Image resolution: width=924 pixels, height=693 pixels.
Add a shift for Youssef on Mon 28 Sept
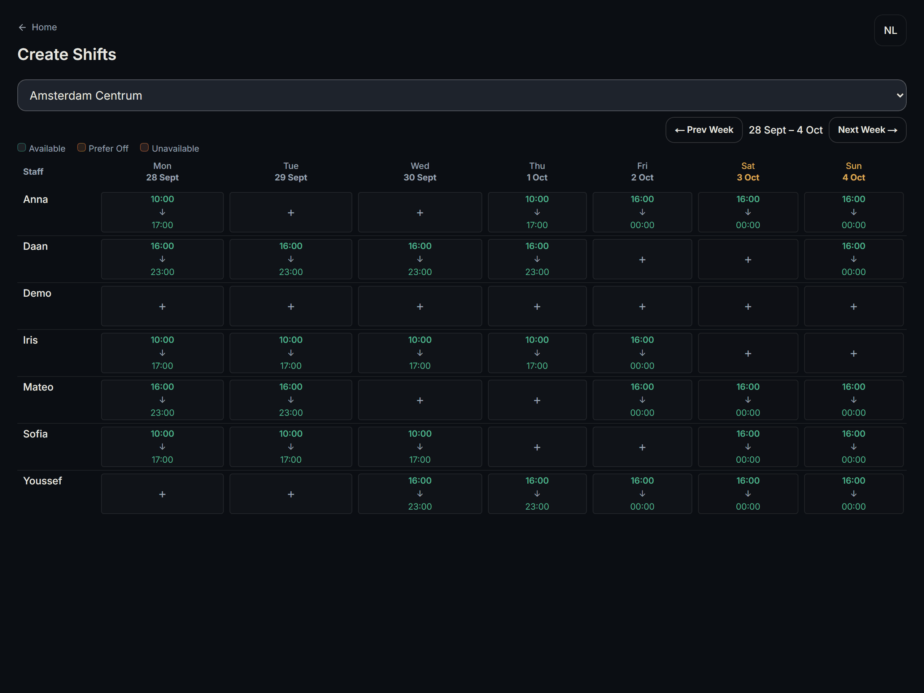click(162, 494)
